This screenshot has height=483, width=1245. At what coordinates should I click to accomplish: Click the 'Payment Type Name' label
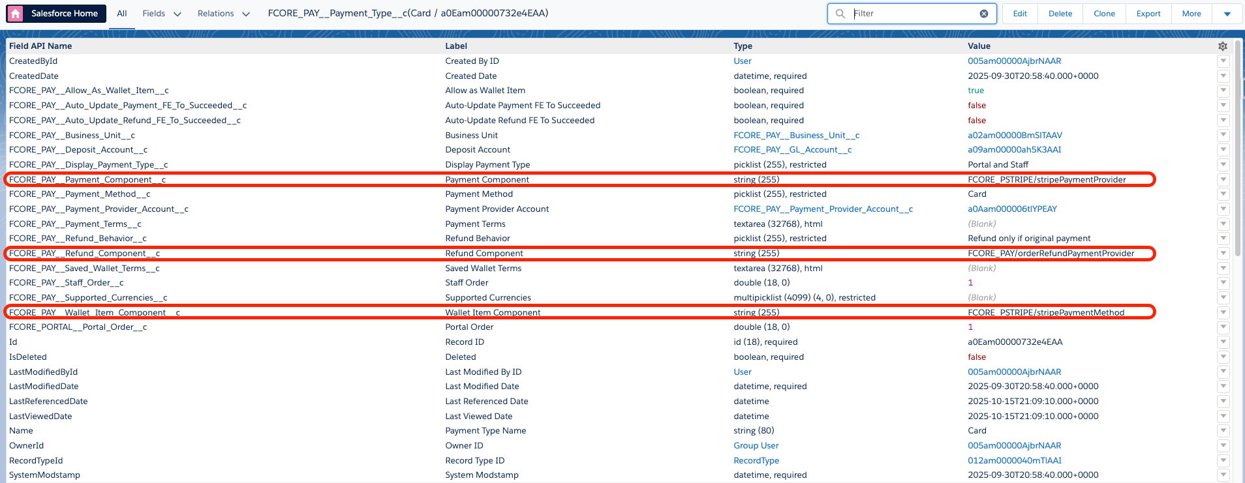coord(485,431)
